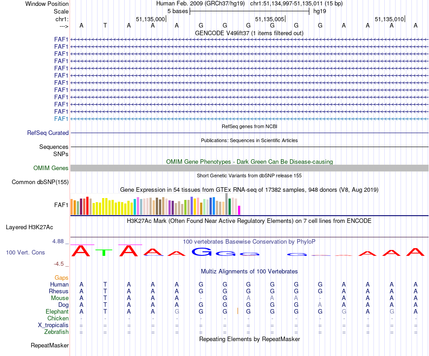Image resolution: width=429 pixels, height=356 pixels.
Task: Click the 4.88 PhyloP upper limit value
Action: tap(58, 241)
